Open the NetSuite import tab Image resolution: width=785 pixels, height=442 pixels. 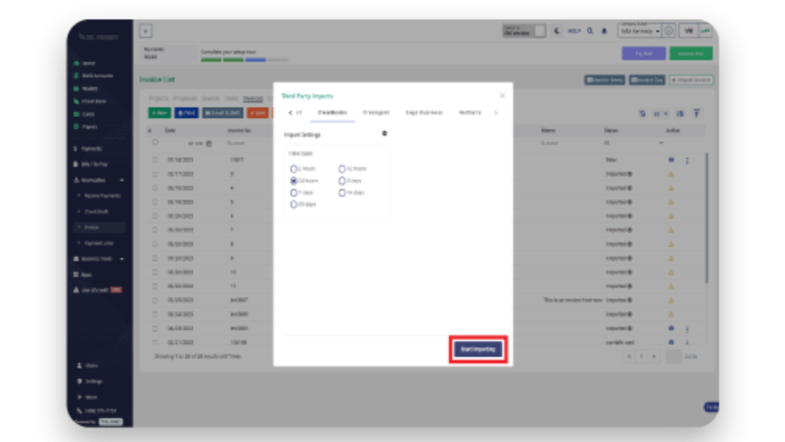click(x=469, y=112)
